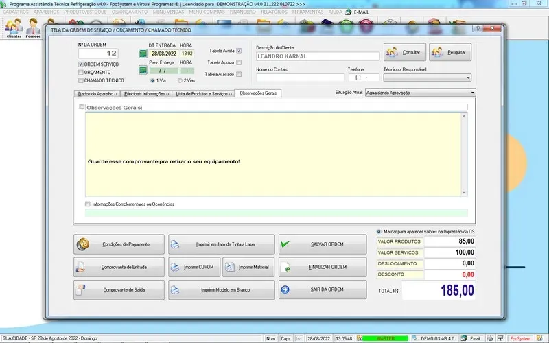Open the Dados do Aparelho tab
The image size is (549, 343).
(97, 93)
